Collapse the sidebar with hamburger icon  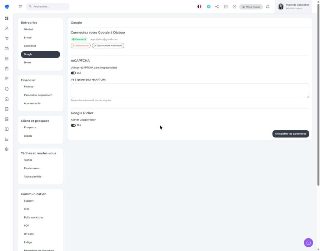(x=20, y=7)
